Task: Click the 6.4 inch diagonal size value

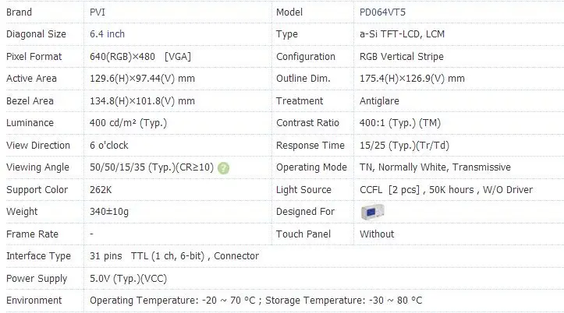Action: pyautogui.click(x=107, y=34)
